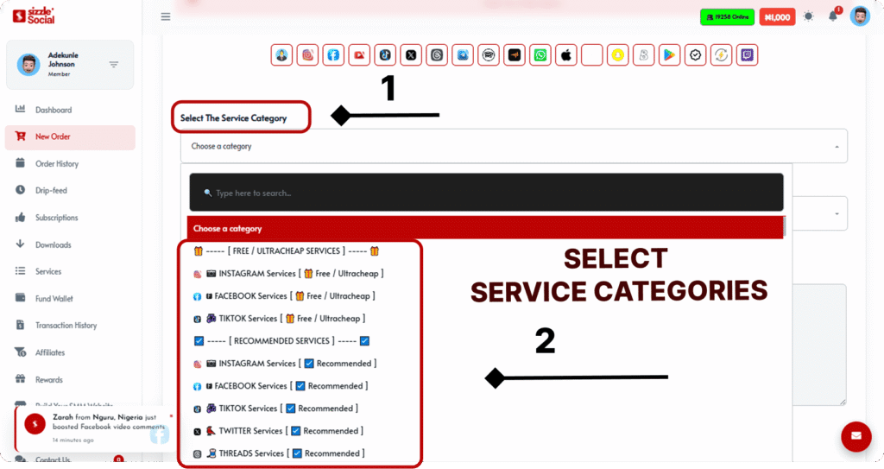
Task: Choose INSTAGRAM Services Recommended
Action: pos(285,364)
